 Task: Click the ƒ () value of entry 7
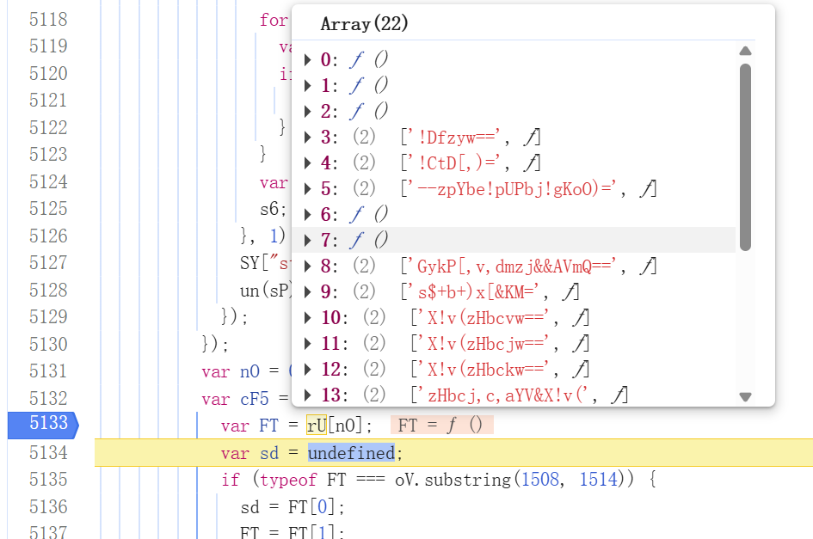pyautogui.click(x=368, y=241)
